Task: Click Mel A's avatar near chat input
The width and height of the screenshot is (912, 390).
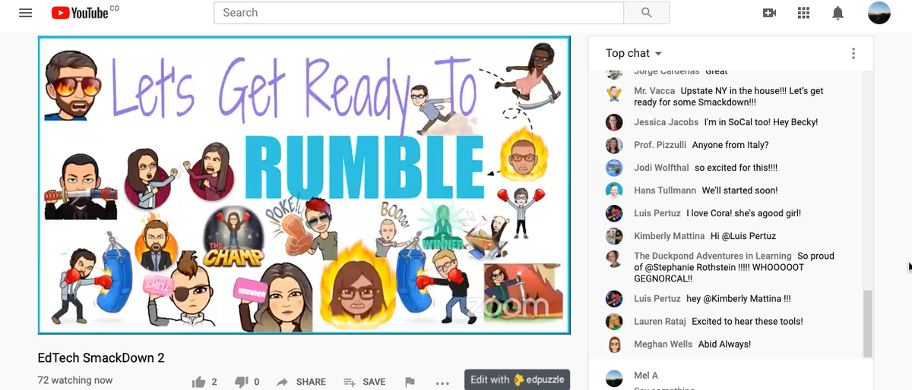Action: tap(614, 379)
